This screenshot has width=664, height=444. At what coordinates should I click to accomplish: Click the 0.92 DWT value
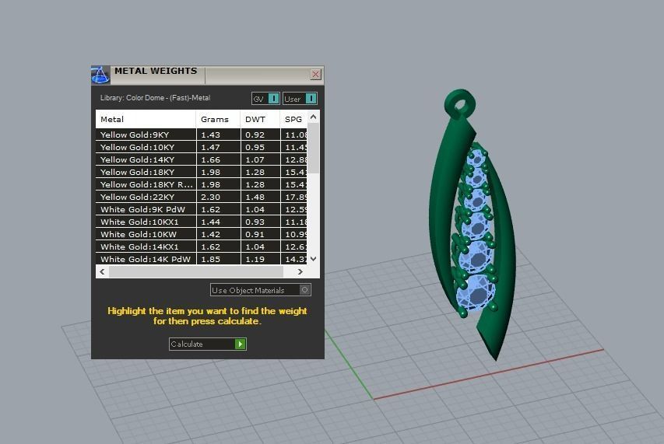point(255,135)
